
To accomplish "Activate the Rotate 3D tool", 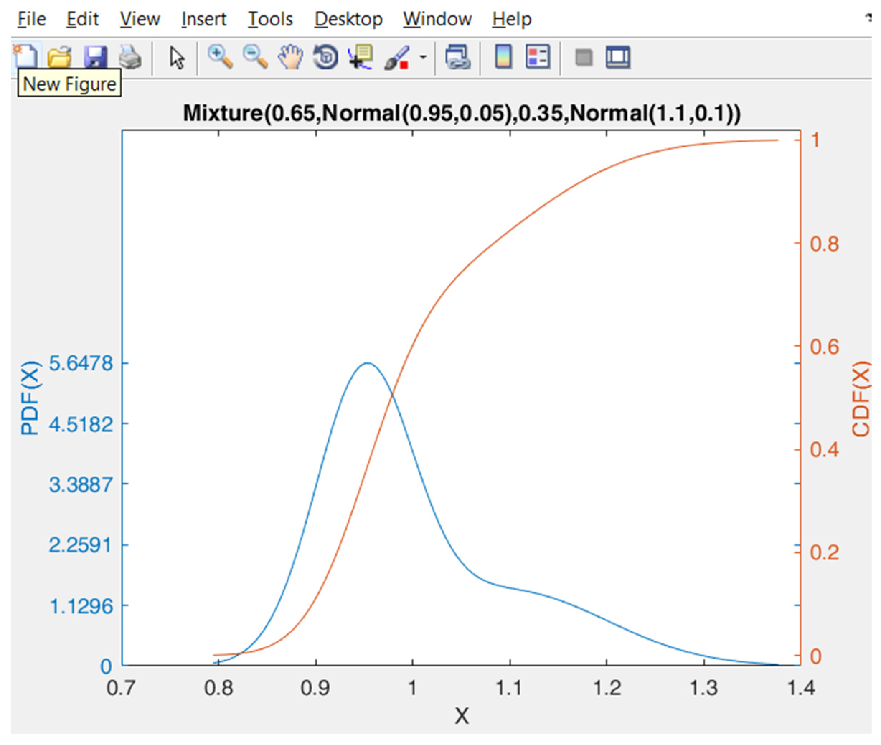I will coord(326,58).
